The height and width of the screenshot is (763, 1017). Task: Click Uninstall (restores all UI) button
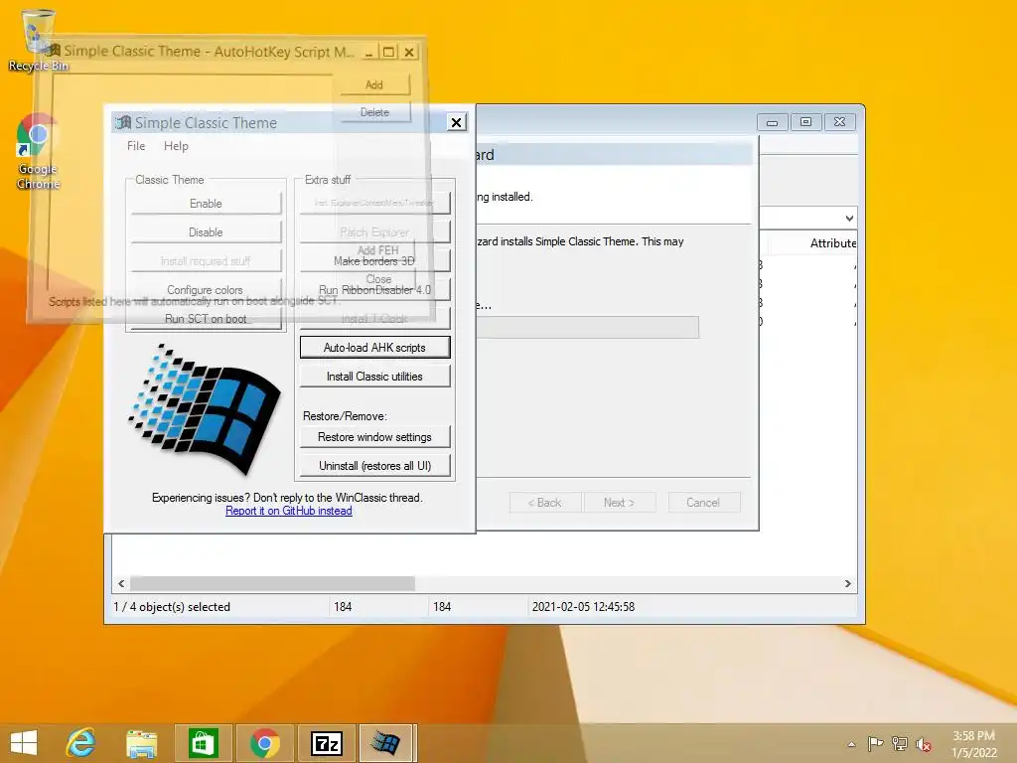[374, 466]
